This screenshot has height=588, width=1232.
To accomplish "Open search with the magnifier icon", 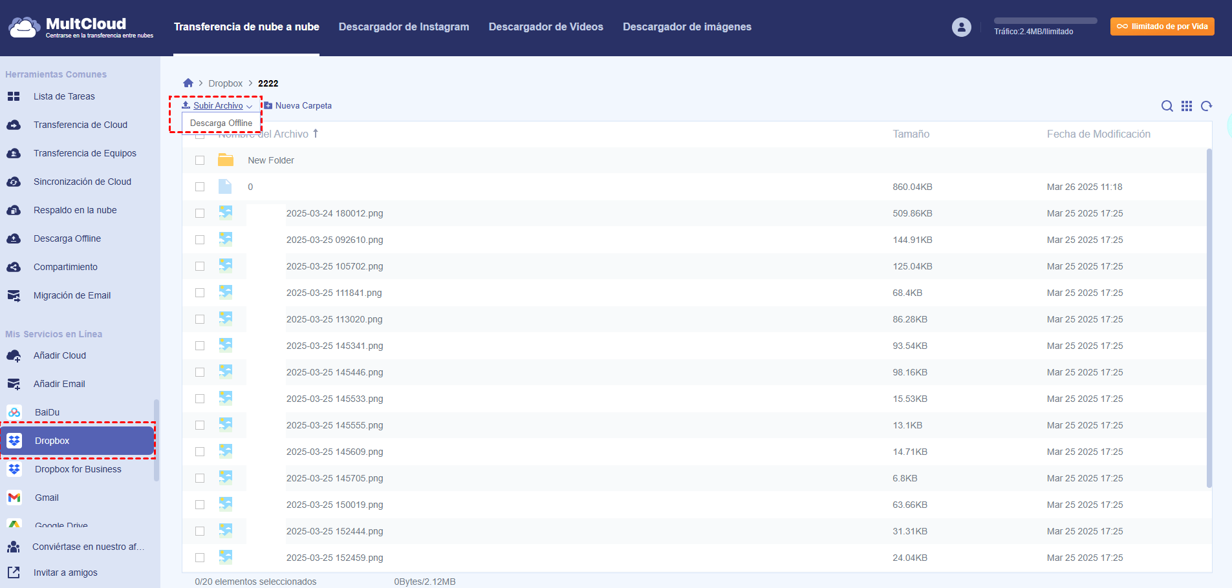I will tap(1167, 106).
